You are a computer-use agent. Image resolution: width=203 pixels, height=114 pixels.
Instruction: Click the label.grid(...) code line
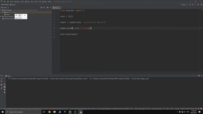(x=76, y=28)
